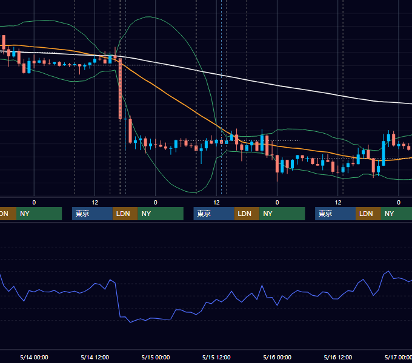This screenshot has width=412, height=363.
Task: Click the 5/15 00:00 date label
Action: pos(156,357)
